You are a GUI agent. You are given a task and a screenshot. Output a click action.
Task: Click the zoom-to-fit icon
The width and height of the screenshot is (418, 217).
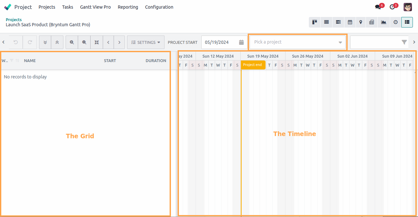96,42
